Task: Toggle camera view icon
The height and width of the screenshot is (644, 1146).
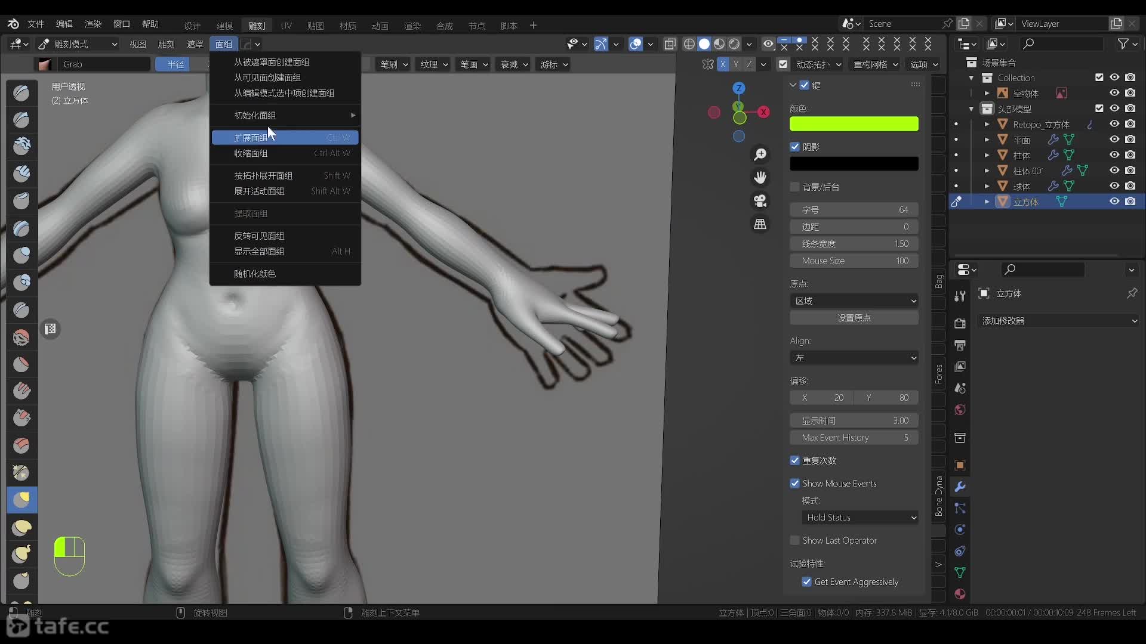Action: (760, 201)
